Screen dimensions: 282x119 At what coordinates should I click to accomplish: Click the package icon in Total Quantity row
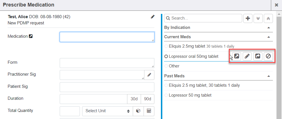point(138,111)
